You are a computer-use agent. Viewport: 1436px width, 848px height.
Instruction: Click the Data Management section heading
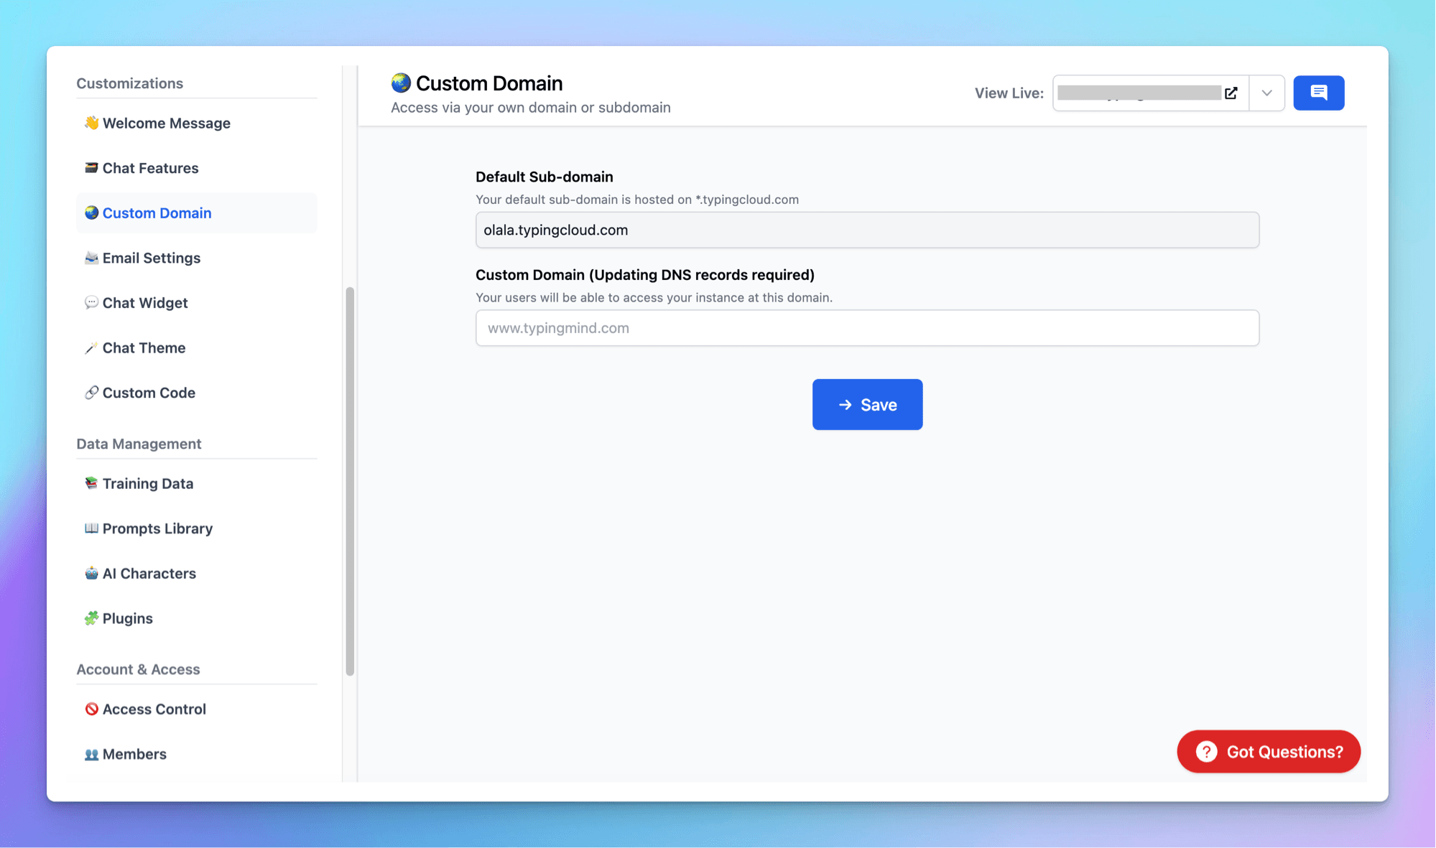point(139,444)
